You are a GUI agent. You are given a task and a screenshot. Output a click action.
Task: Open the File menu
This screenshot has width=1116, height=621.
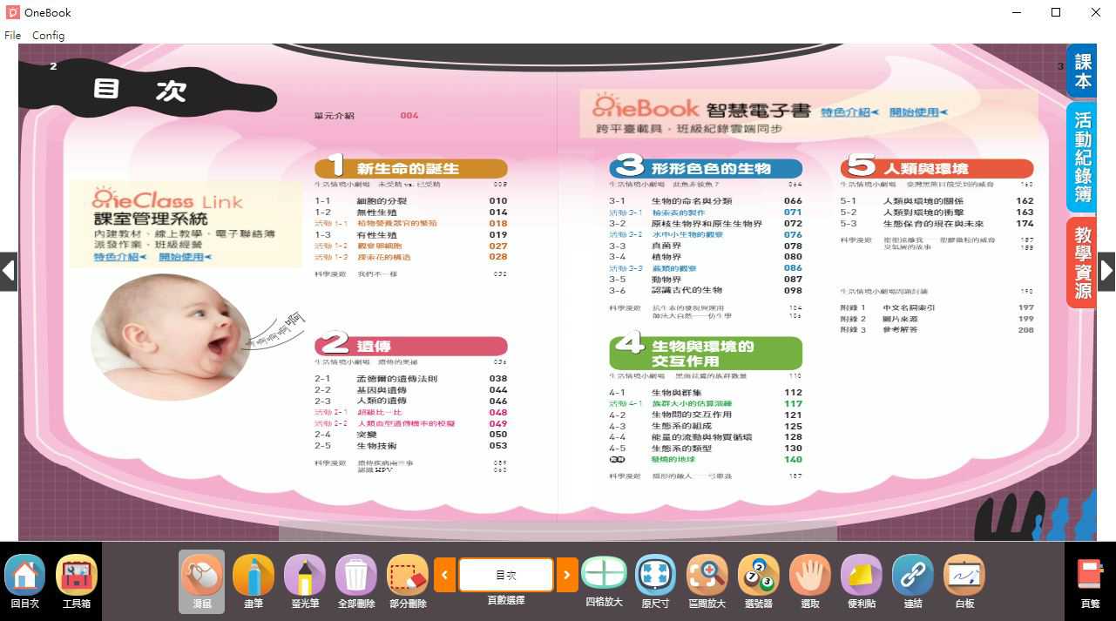(12, 35)
